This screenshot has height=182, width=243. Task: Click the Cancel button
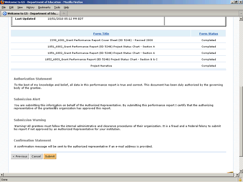[36, 156]
